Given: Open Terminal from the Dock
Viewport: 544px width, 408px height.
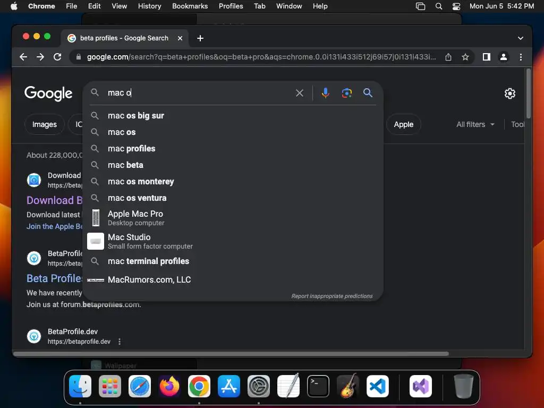Looking at the screenshot, I should [x=318, y=386].
